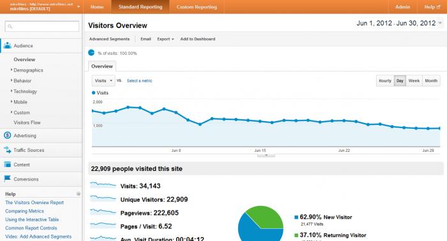The height and width of the screenshot is (241, 447).
Task: Click the Pages / Visit sparkline
Action: click(x=103, y=225)
